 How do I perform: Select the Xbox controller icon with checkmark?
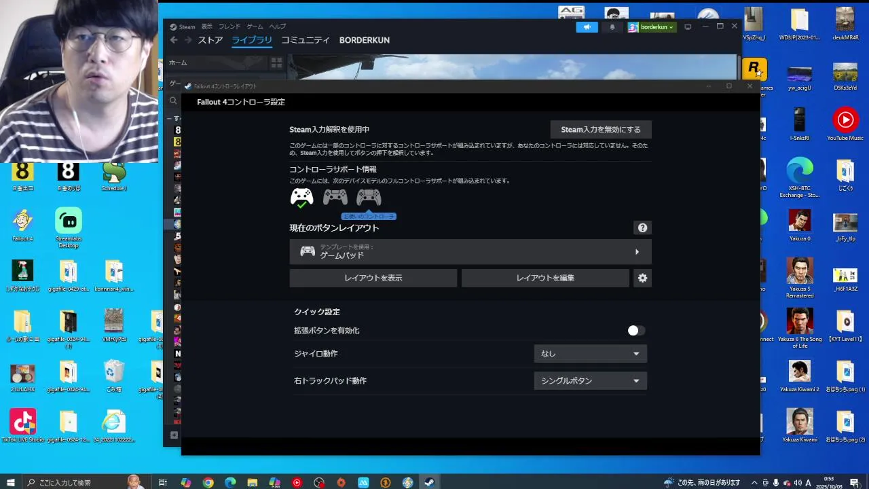[302, 198]
